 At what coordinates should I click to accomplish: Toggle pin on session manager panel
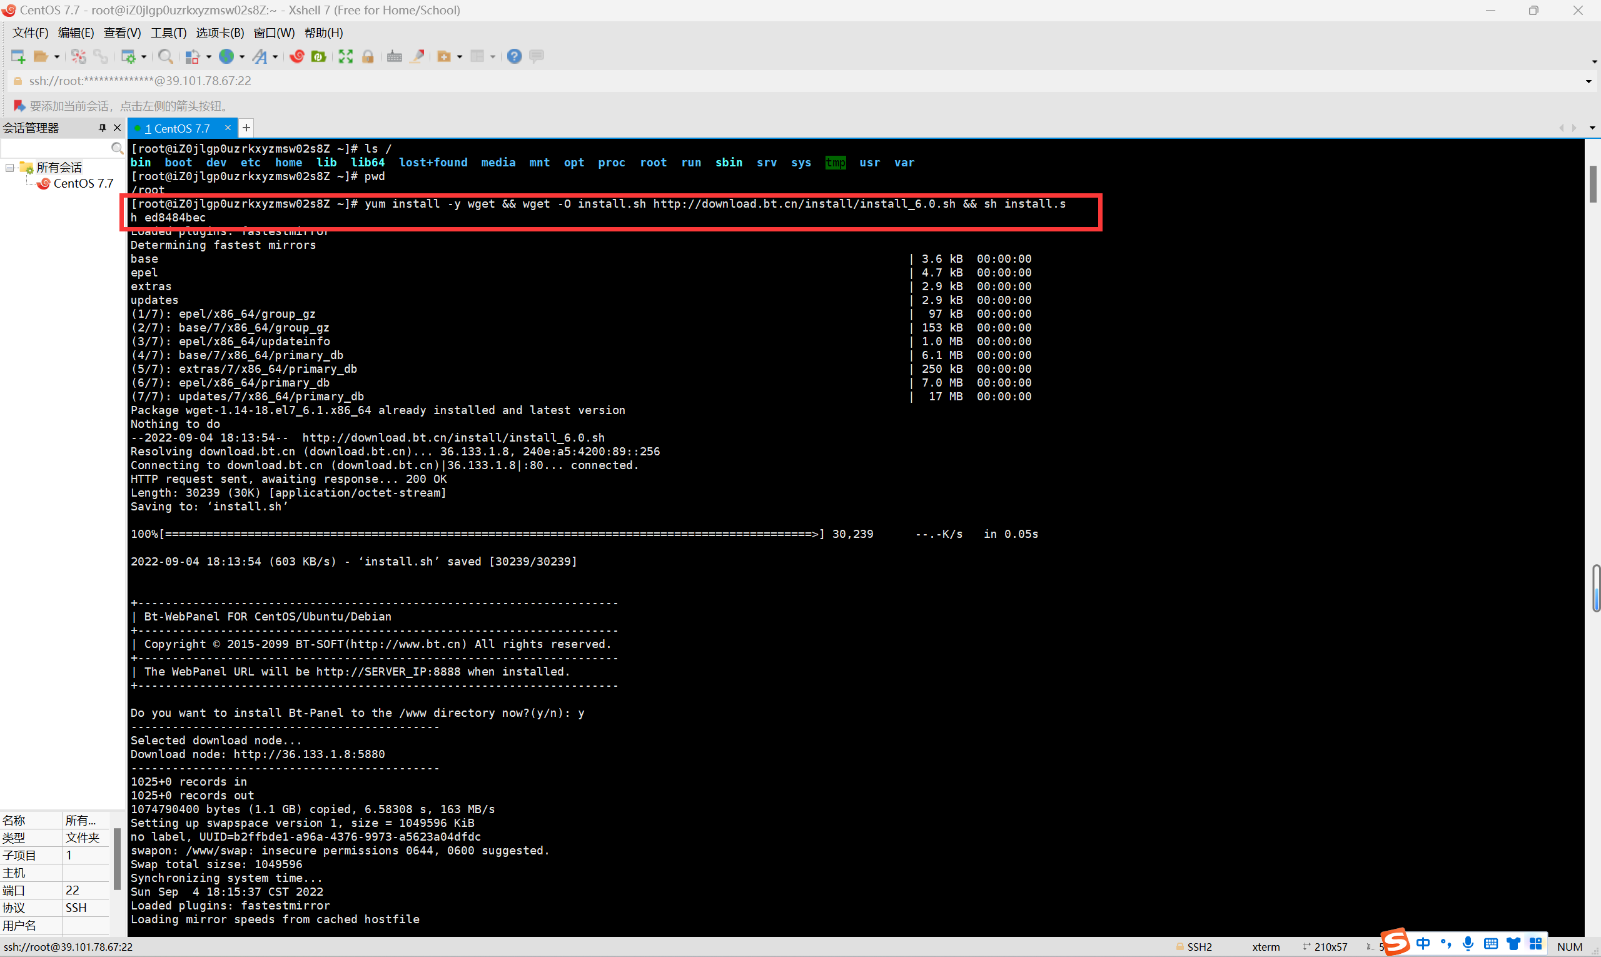click(102, 128)
